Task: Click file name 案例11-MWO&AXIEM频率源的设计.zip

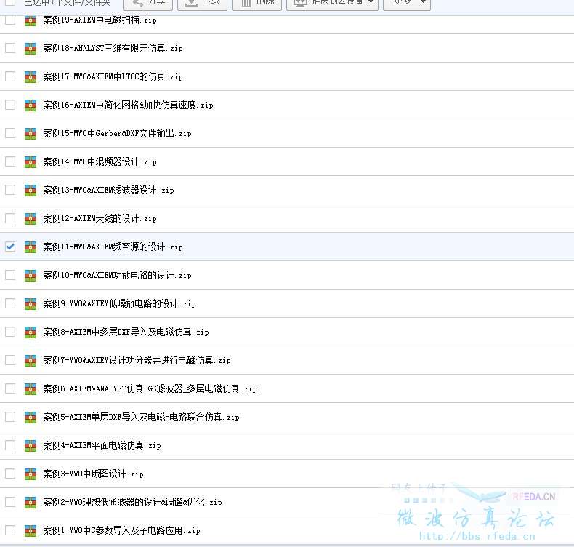Action: (113, 247)
